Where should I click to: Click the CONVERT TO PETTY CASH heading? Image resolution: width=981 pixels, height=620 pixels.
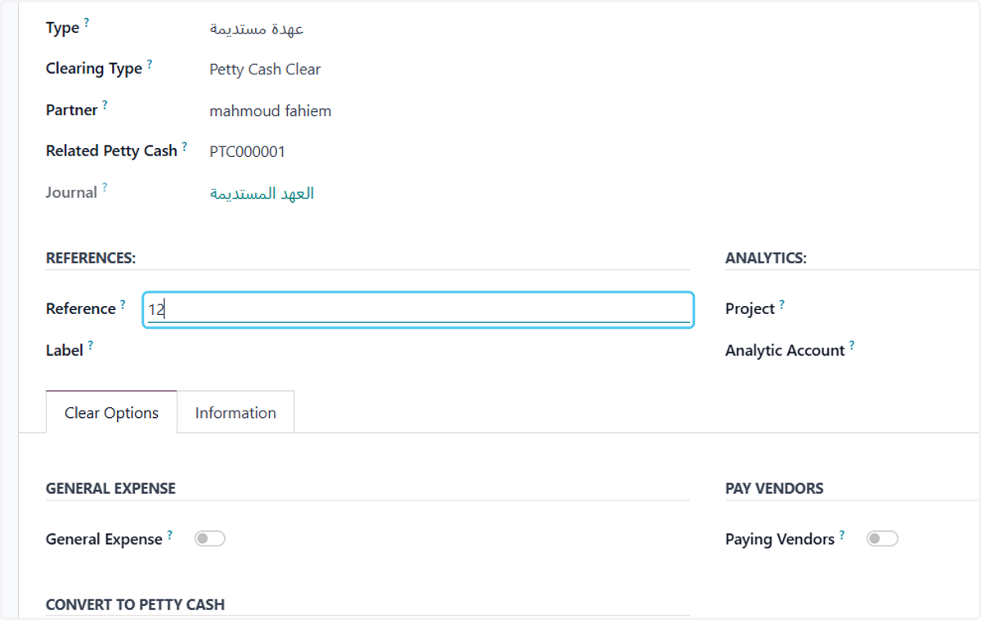(135, 605)
